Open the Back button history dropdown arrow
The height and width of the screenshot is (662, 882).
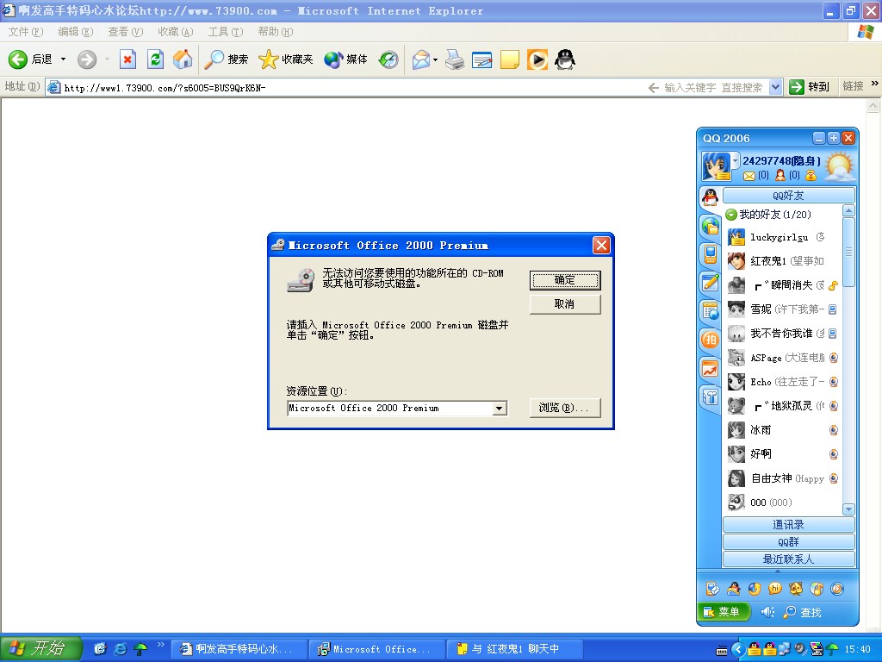(63, 59)
